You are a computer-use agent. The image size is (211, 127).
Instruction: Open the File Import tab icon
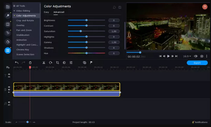(x=8, y=7)
